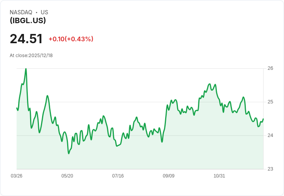Screen dimensions: 284x196
Task: Click the 10/31 date on x-axis
Action: click(x=219, y=176)
